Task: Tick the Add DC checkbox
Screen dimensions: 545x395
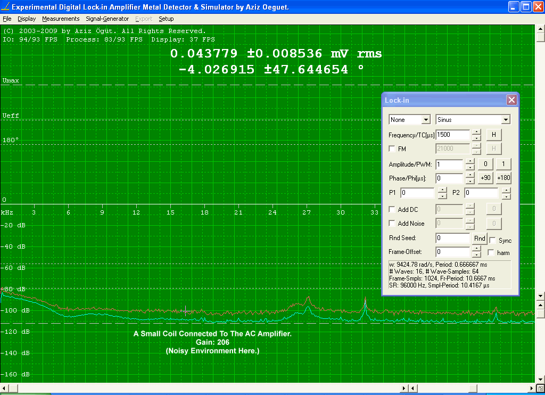Action: click(392, 210)
